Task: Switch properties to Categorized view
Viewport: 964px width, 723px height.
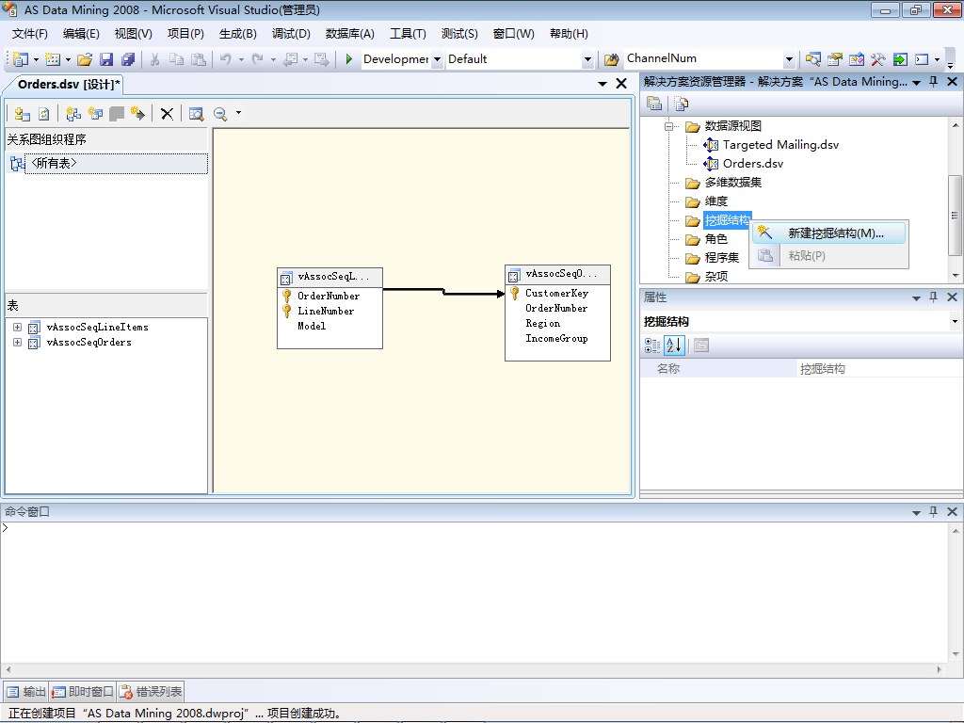Action: pos(652,345)
